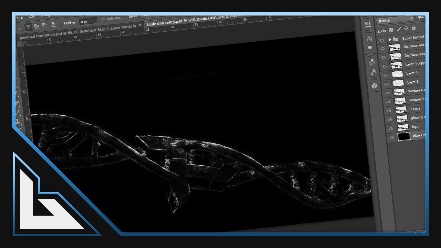Select the Super Secrect folder icon
This screenshot has width=441, height=248.
click(x=395, y=39)
